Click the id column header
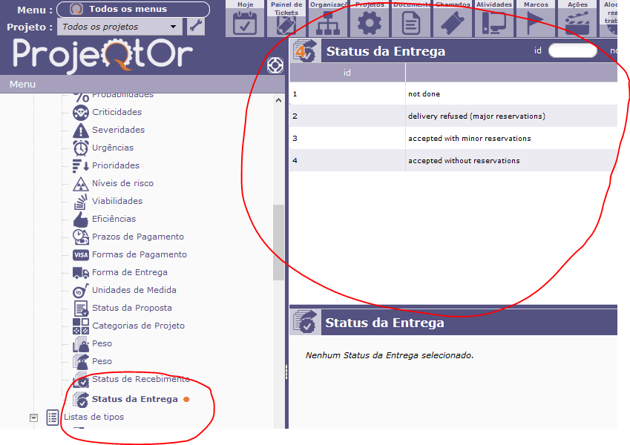630x445 pixels. click(x=347, y=73)
